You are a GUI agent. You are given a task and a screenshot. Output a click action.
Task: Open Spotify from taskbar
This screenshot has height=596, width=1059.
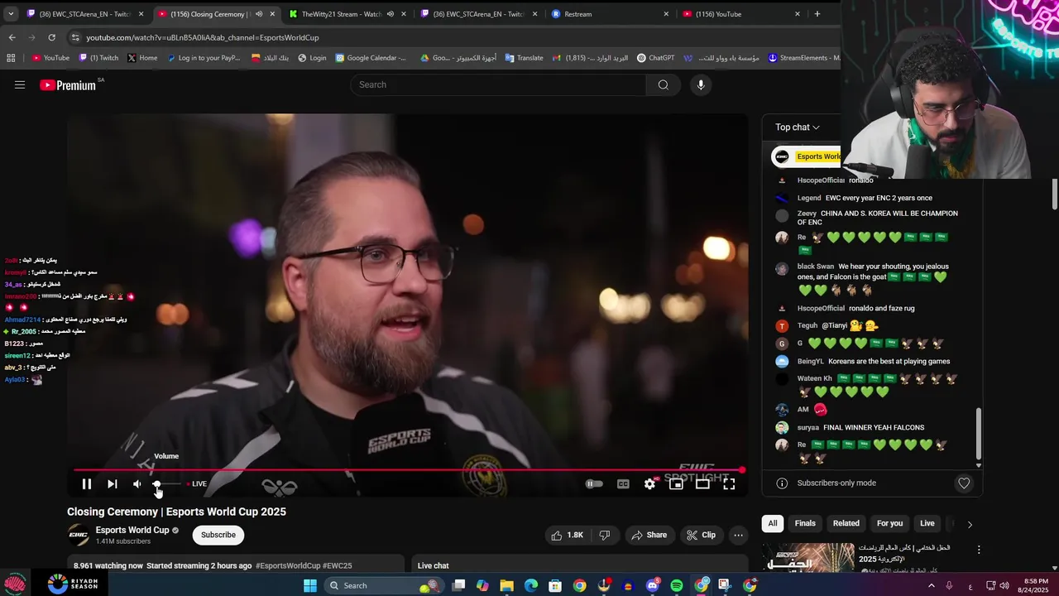click(x=677, y=586)
